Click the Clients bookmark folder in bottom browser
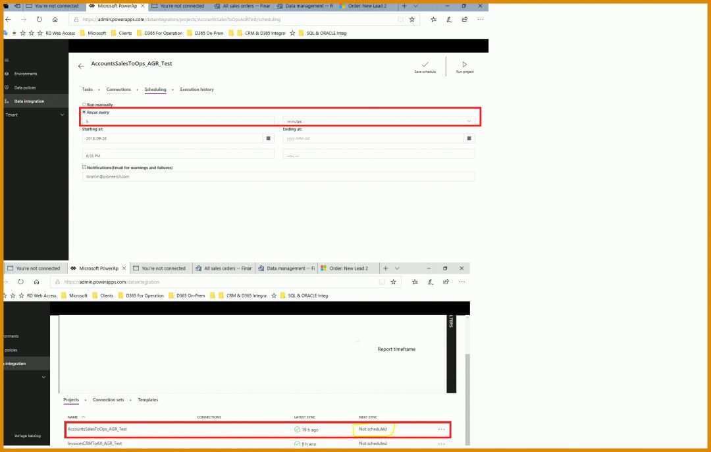This screenshot has width=711, height=452. click(x=103, y=295)
